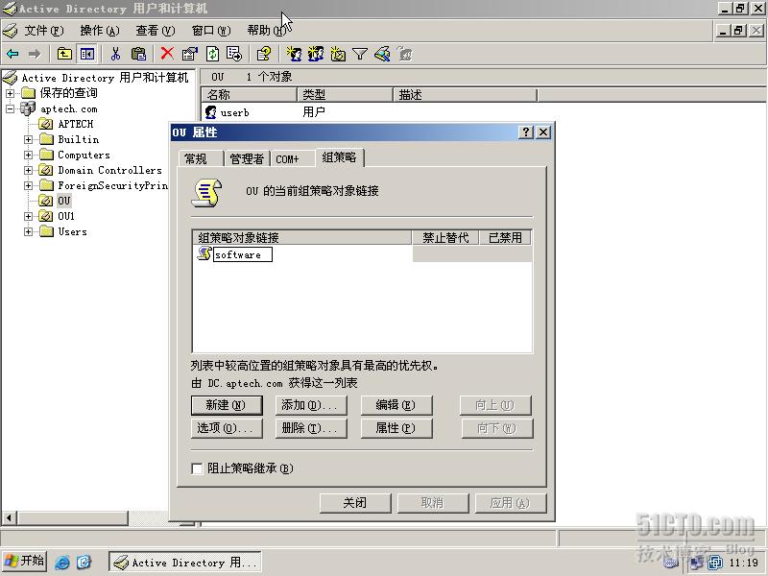Click the 新建(N) button
This screenshot has height=576, width=768.
pyautogui.click(x=227, y=405)
